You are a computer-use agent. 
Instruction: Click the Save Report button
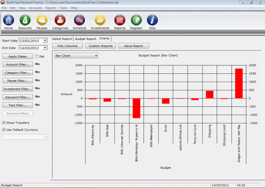(x=133, y=46)
